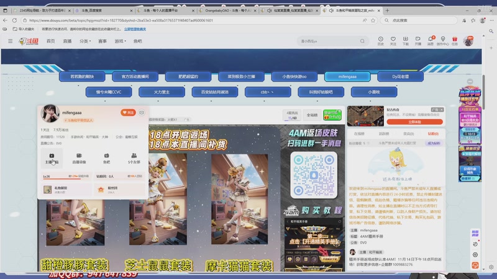Click the QR code image in stream
The image size is (497, 279).
pos(314,175)
